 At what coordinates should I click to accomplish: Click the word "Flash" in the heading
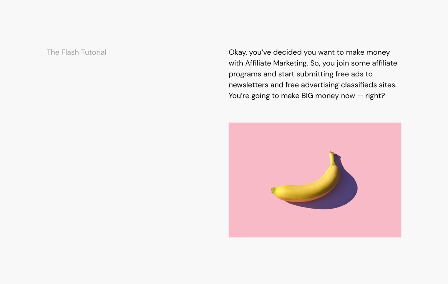coord(70,52)
